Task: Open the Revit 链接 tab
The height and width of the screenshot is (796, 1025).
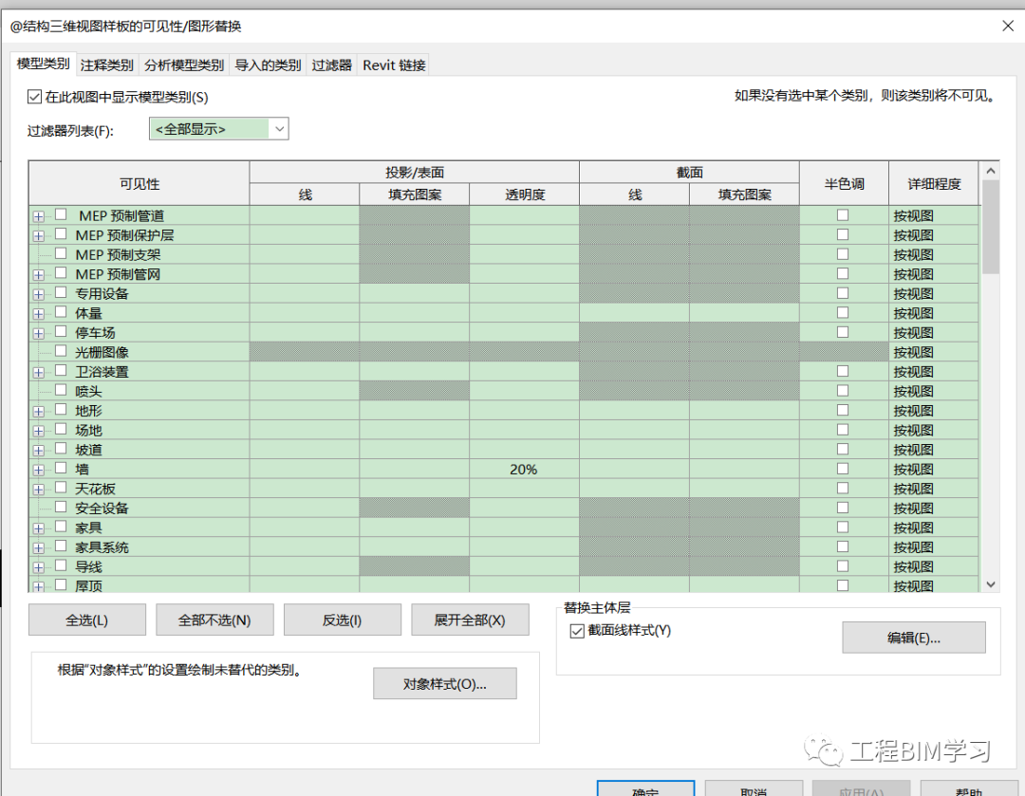Action: (394, 65)
